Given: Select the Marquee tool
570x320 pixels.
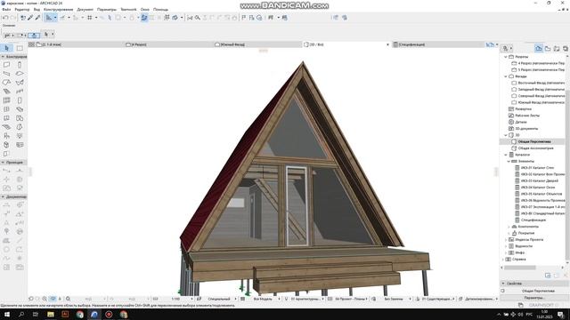Looking at the screenshot, I should point(20,48).
